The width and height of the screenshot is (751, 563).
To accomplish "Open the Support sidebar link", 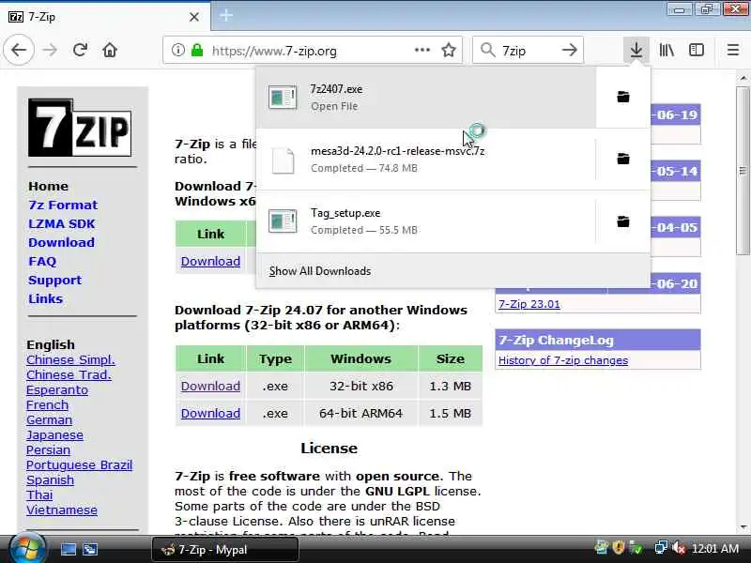I will [54, 280].
